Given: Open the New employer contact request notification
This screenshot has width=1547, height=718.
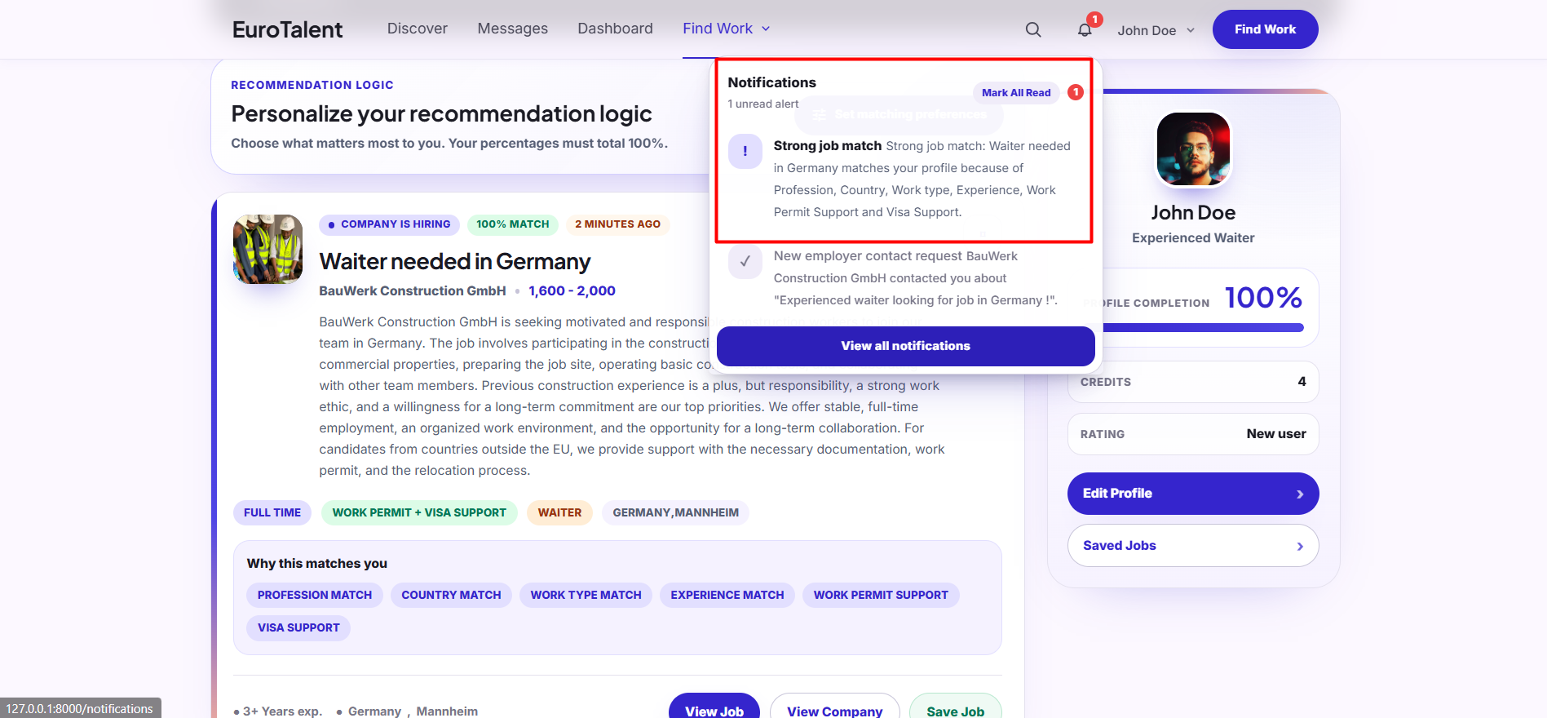Looking at the screenshot, I should click(x=905, y=278).
